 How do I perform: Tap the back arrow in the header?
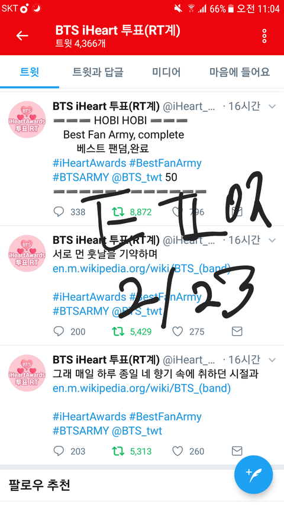(x=22, y=36)
